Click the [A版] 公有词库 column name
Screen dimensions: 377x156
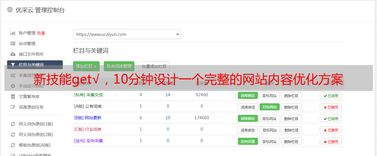[x=88, y=106]
